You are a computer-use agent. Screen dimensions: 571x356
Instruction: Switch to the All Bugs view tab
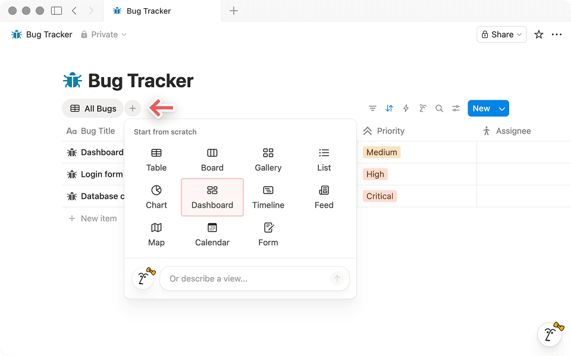93,108
